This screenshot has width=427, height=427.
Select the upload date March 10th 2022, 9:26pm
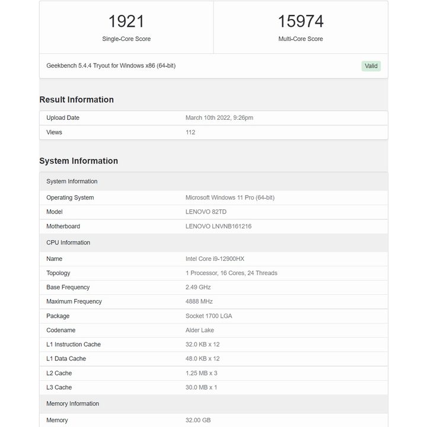click(219, 117)
